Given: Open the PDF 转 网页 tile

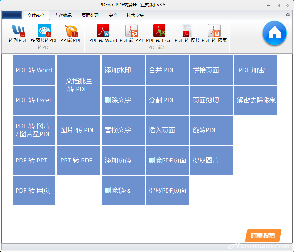Looking at the screenshot, I should click(34, 190).
